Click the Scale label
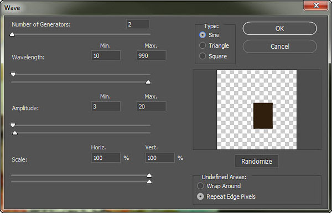332x213 pixels. coord(19,159)
